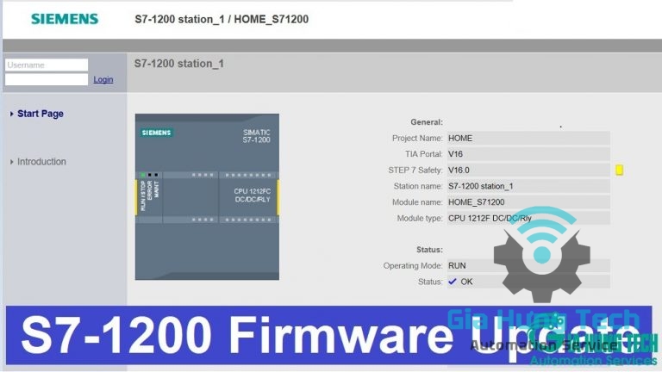Click the S7-1200 PLC module image
662x372 pixels.
click(x=207, y=196)
